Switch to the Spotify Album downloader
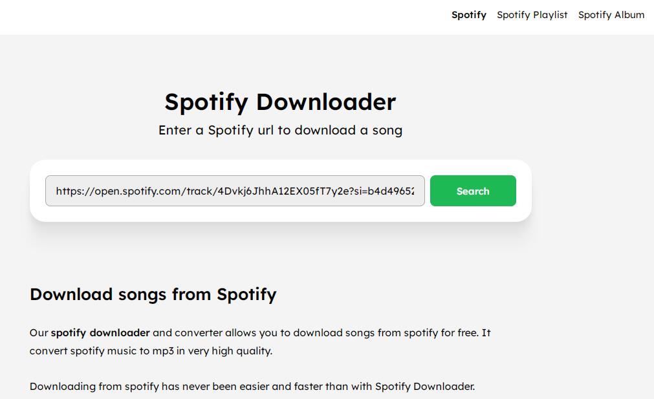This screenshot has height=399, width=654. pos(611,15)
